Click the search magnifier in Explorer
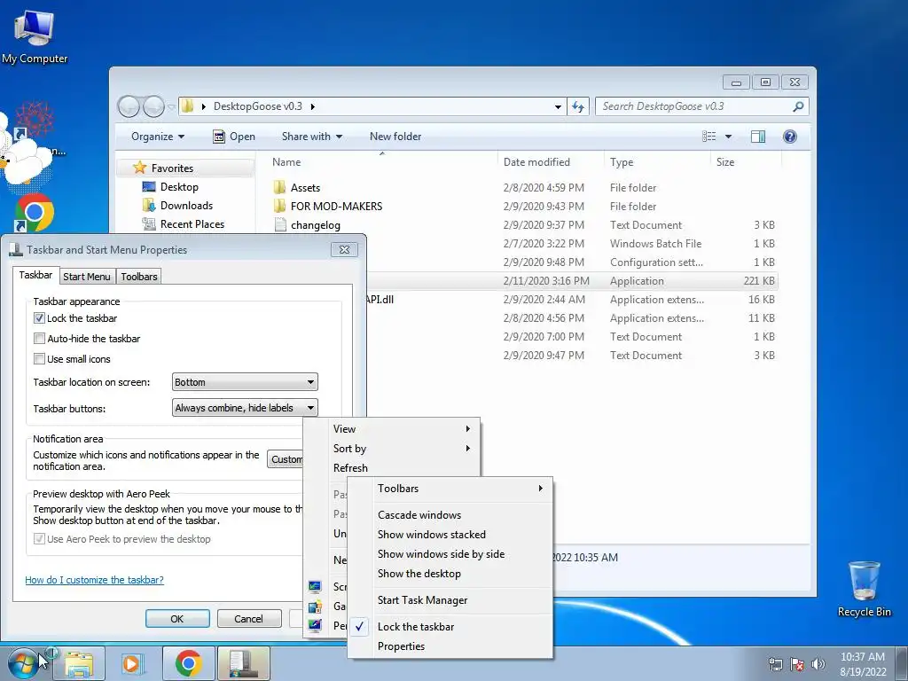908x681 pixels. [798, 106]
